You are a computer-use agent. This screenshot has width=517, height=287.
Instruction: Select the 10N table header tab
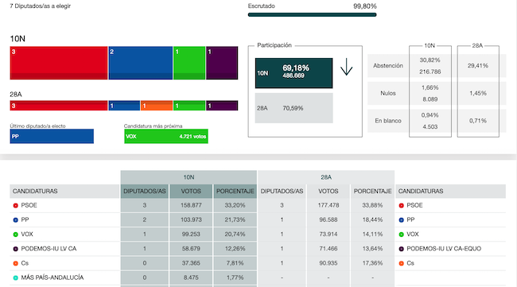(189, 177)
